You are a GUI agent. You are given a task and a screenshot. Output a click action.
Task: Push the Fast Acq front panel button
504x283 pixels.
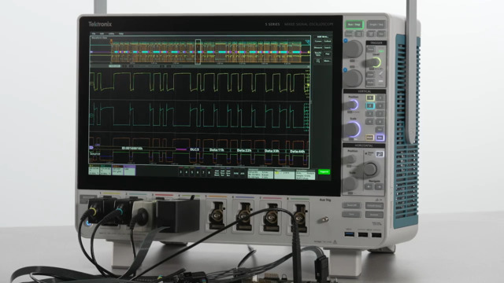click(x=359, y=34)
